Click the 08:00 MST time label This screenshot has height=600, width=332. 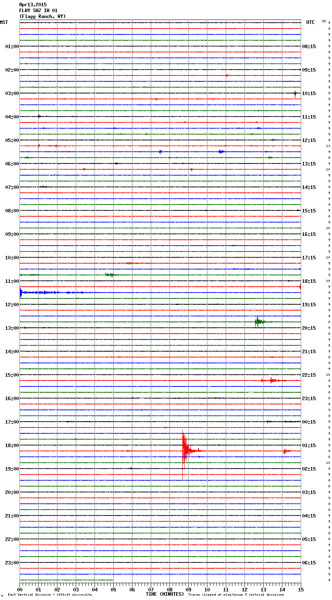click(x=12, y=211)
